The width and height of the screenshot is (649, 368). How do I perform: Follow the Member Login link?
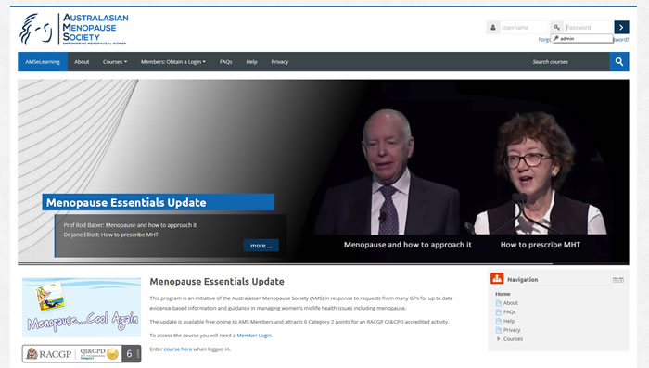coord(254,336)
